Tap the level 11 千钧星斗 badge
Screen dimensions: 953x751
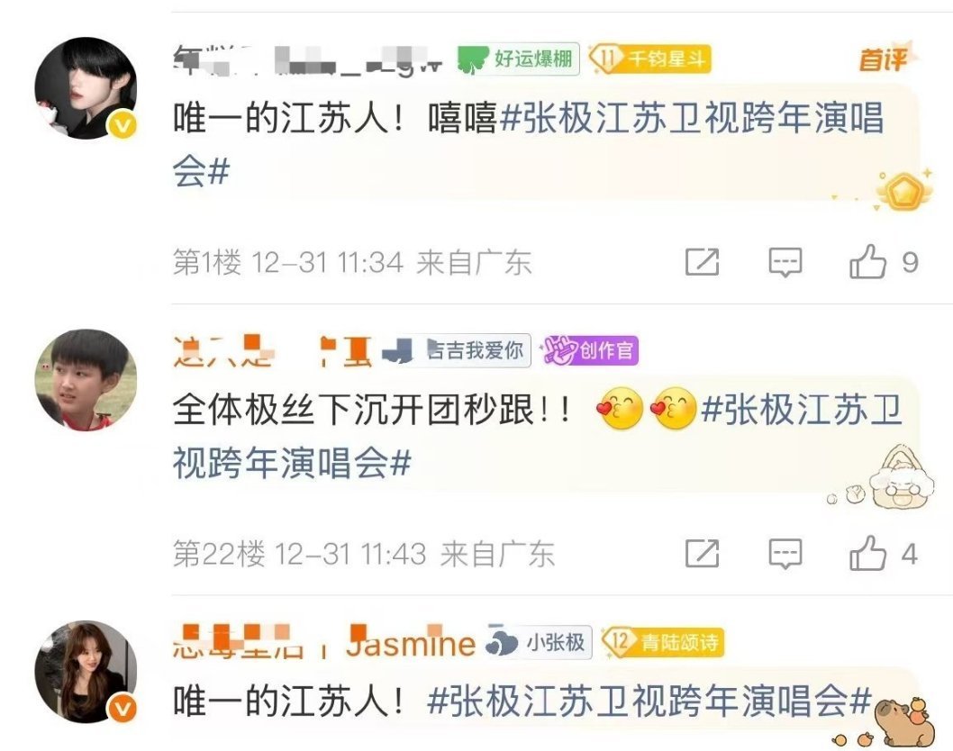(x=649, y=59)
